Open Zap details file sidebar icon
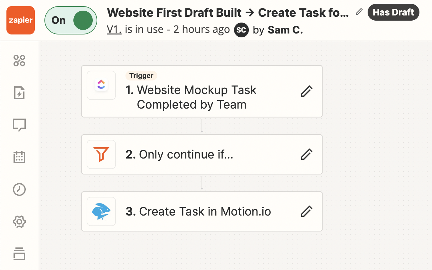Image resolution: width=432 pixels, height=270 pixels. point(19,93)
